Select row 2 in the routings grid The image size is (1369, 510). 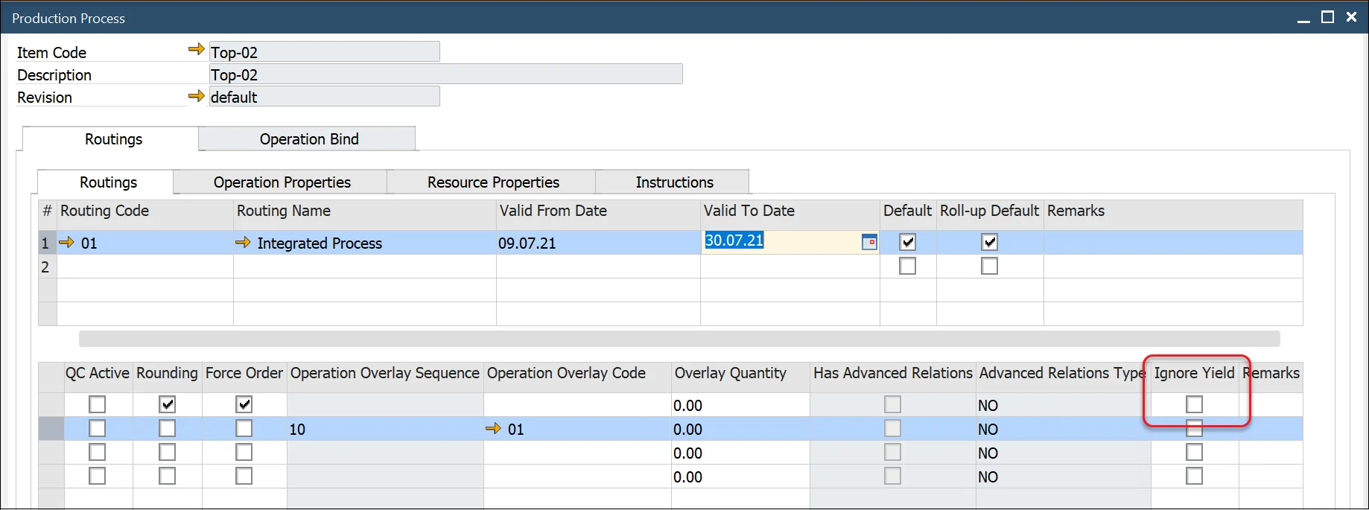[46, 267]
